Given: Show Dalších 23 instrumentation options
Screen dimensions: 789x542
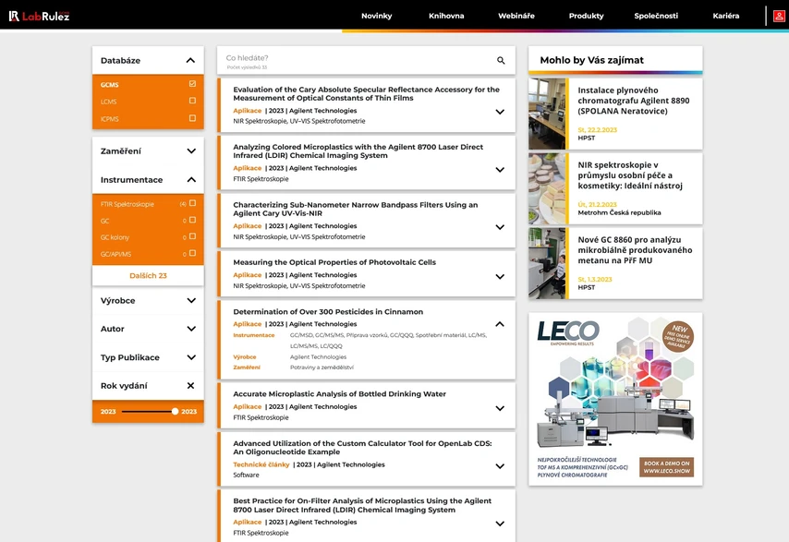Looking at the screenshot, I should coord(148,275).
